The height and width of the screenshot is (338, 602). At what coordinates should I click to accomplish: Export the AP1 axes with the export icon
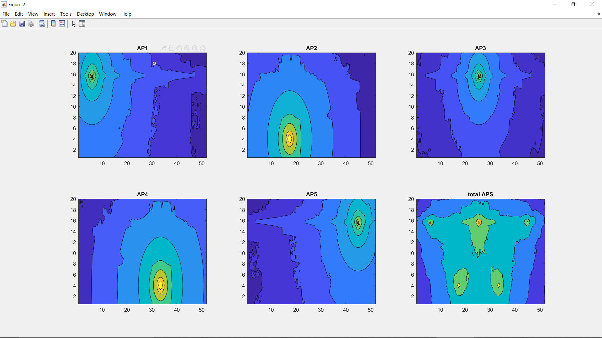tap(163, 48)
